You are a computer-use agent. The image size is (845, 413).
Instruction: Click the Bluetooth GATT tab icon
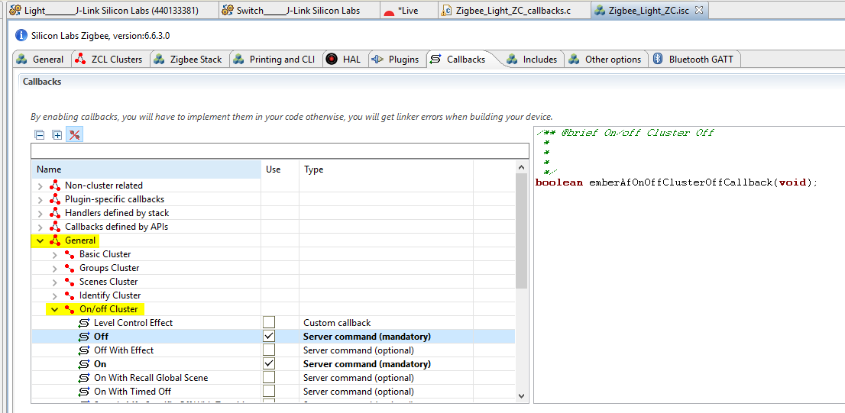658,59
